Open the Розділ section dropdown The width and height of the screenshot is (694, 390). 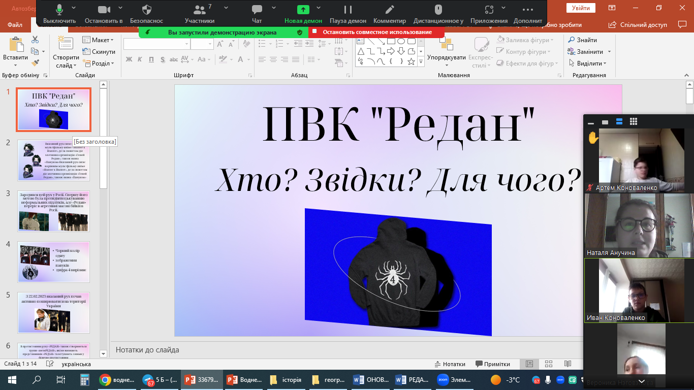98,63
